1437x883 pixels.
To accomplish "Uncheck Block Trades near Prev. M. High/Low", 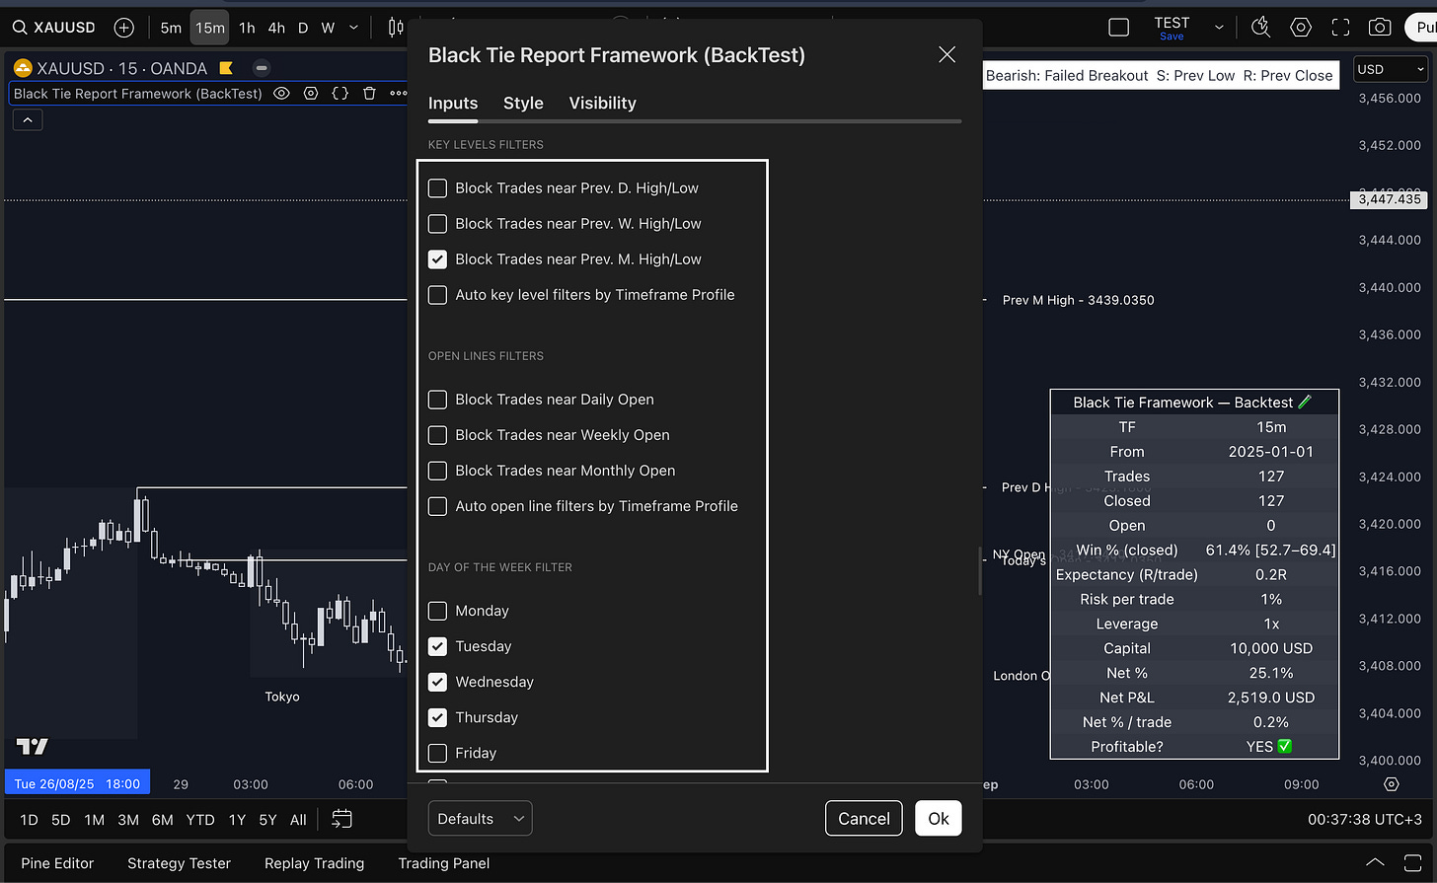I will pos(437,259).
